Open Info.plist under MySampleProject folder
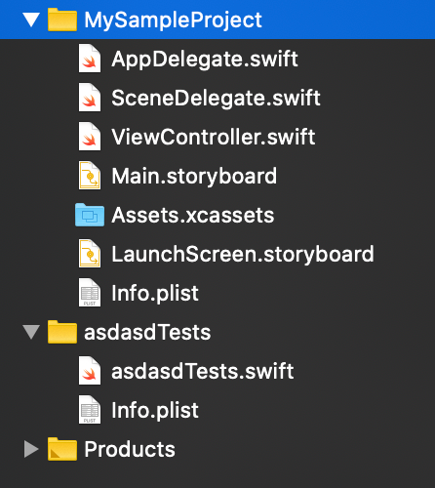435x488 pixels. [155, 294]
